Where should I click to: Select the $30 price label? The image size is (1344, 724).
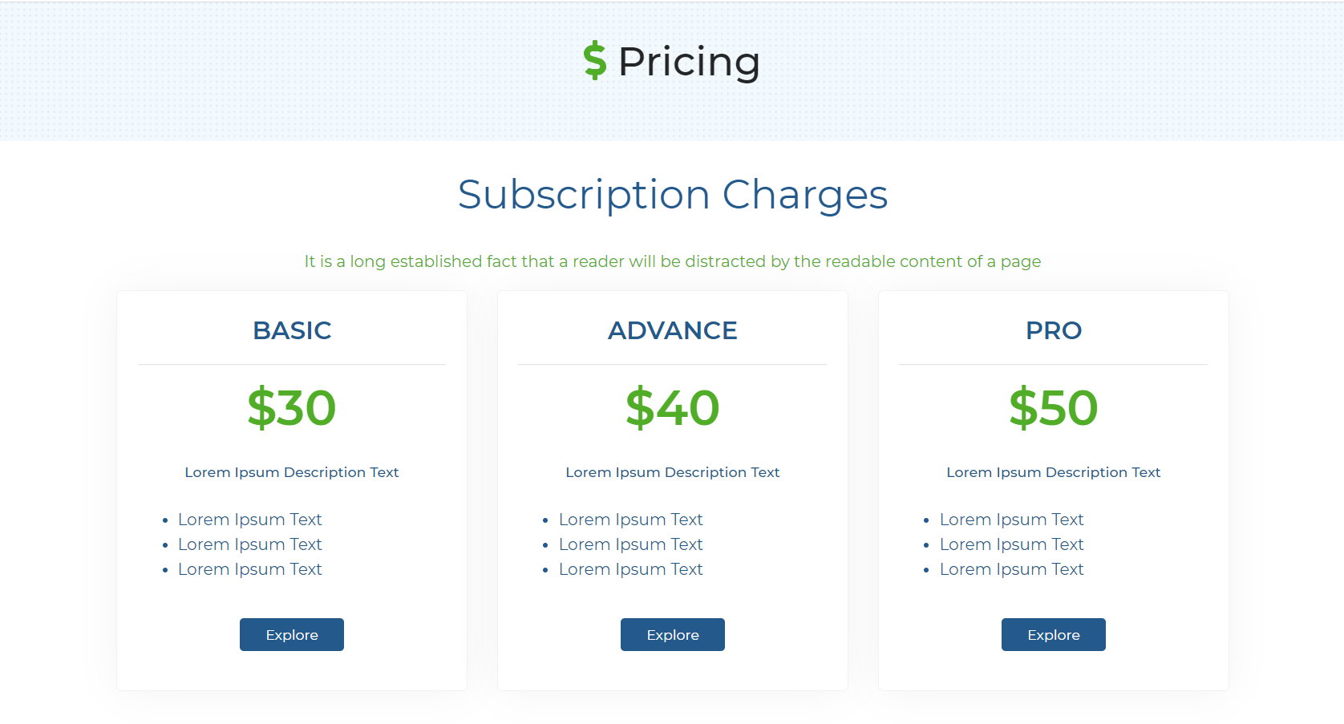(x=291, y=407)
